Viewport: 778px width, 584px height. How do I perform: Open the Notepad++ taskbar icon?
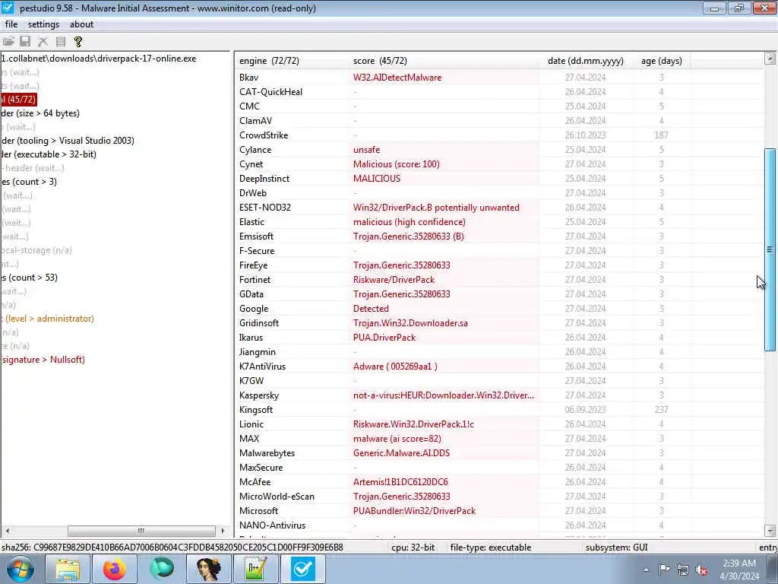[256, 569]
